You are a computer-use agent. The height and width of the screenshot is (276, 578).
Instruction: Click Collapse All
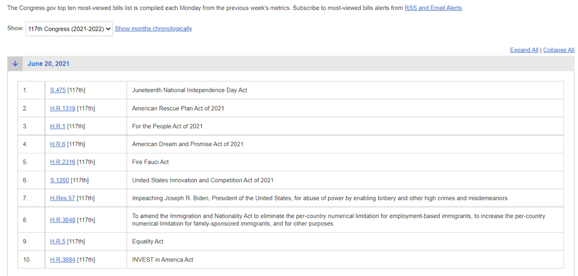559,50
